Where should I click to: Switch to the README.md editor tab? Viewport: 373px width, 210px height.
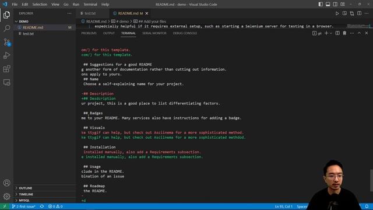click(128, 13)
